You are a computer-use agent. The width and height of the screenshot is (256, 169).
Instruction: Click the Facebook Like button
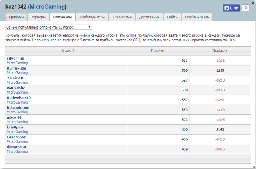[231, 8]
